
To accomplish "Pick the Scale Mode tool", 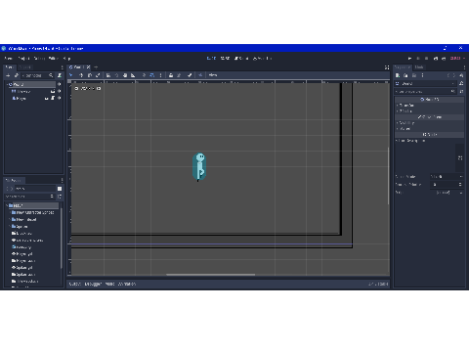I will [x=98, y=75].
